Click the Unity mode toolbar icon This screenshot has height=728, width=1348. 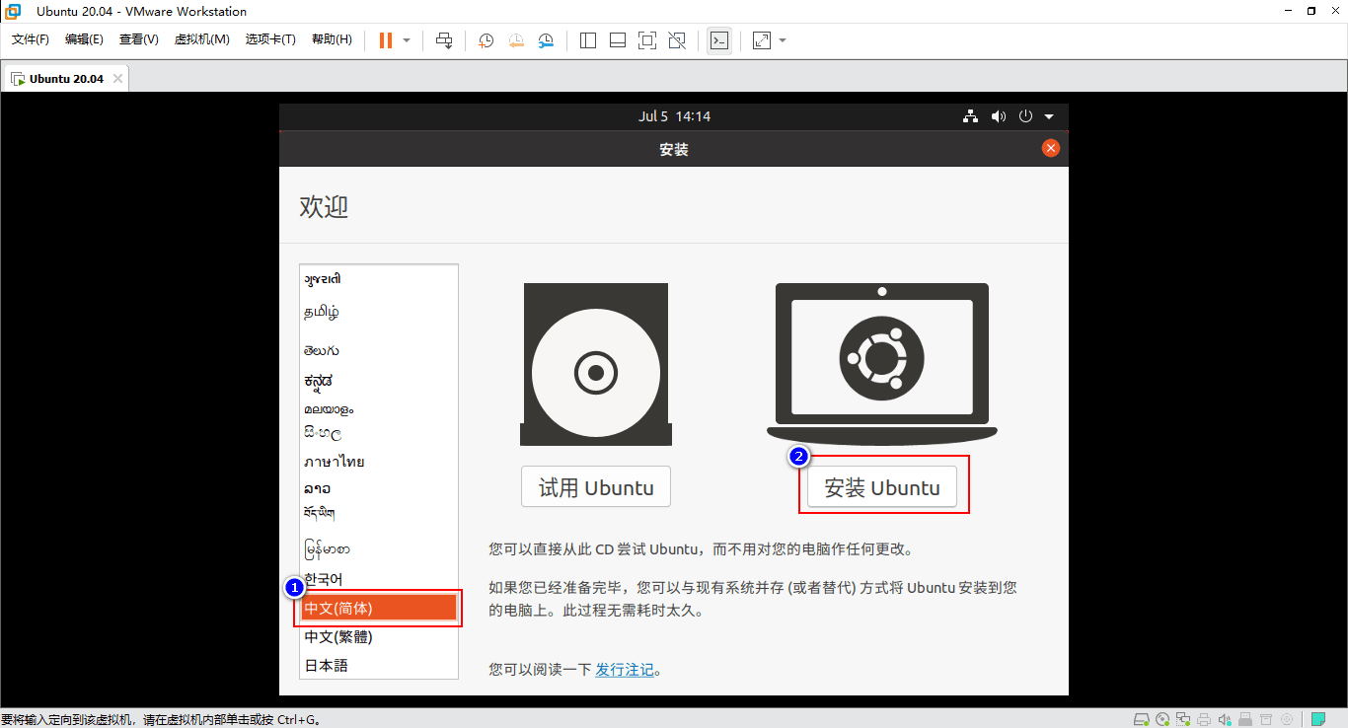(x=677, y=40)
